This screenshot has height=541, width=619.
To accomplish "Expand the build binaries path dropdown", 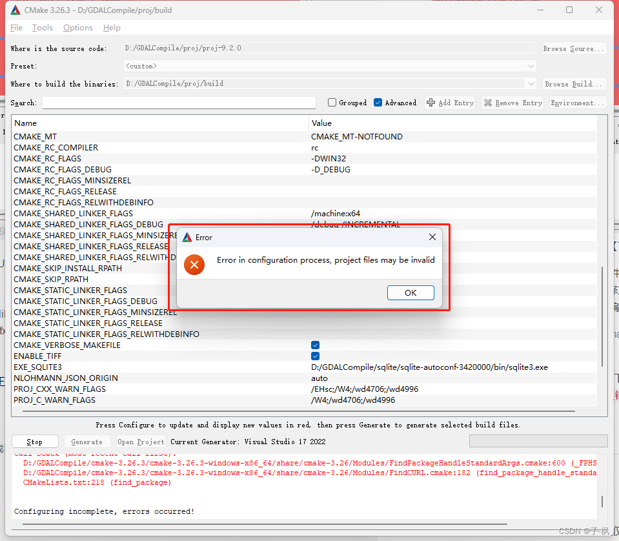I will click(x=531, y=83).
